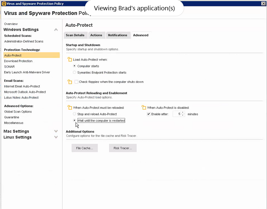The image size is (267, 209).
Task: Open Early Launch Anti-Malware Driver settings
Action: tap(27, 72)
